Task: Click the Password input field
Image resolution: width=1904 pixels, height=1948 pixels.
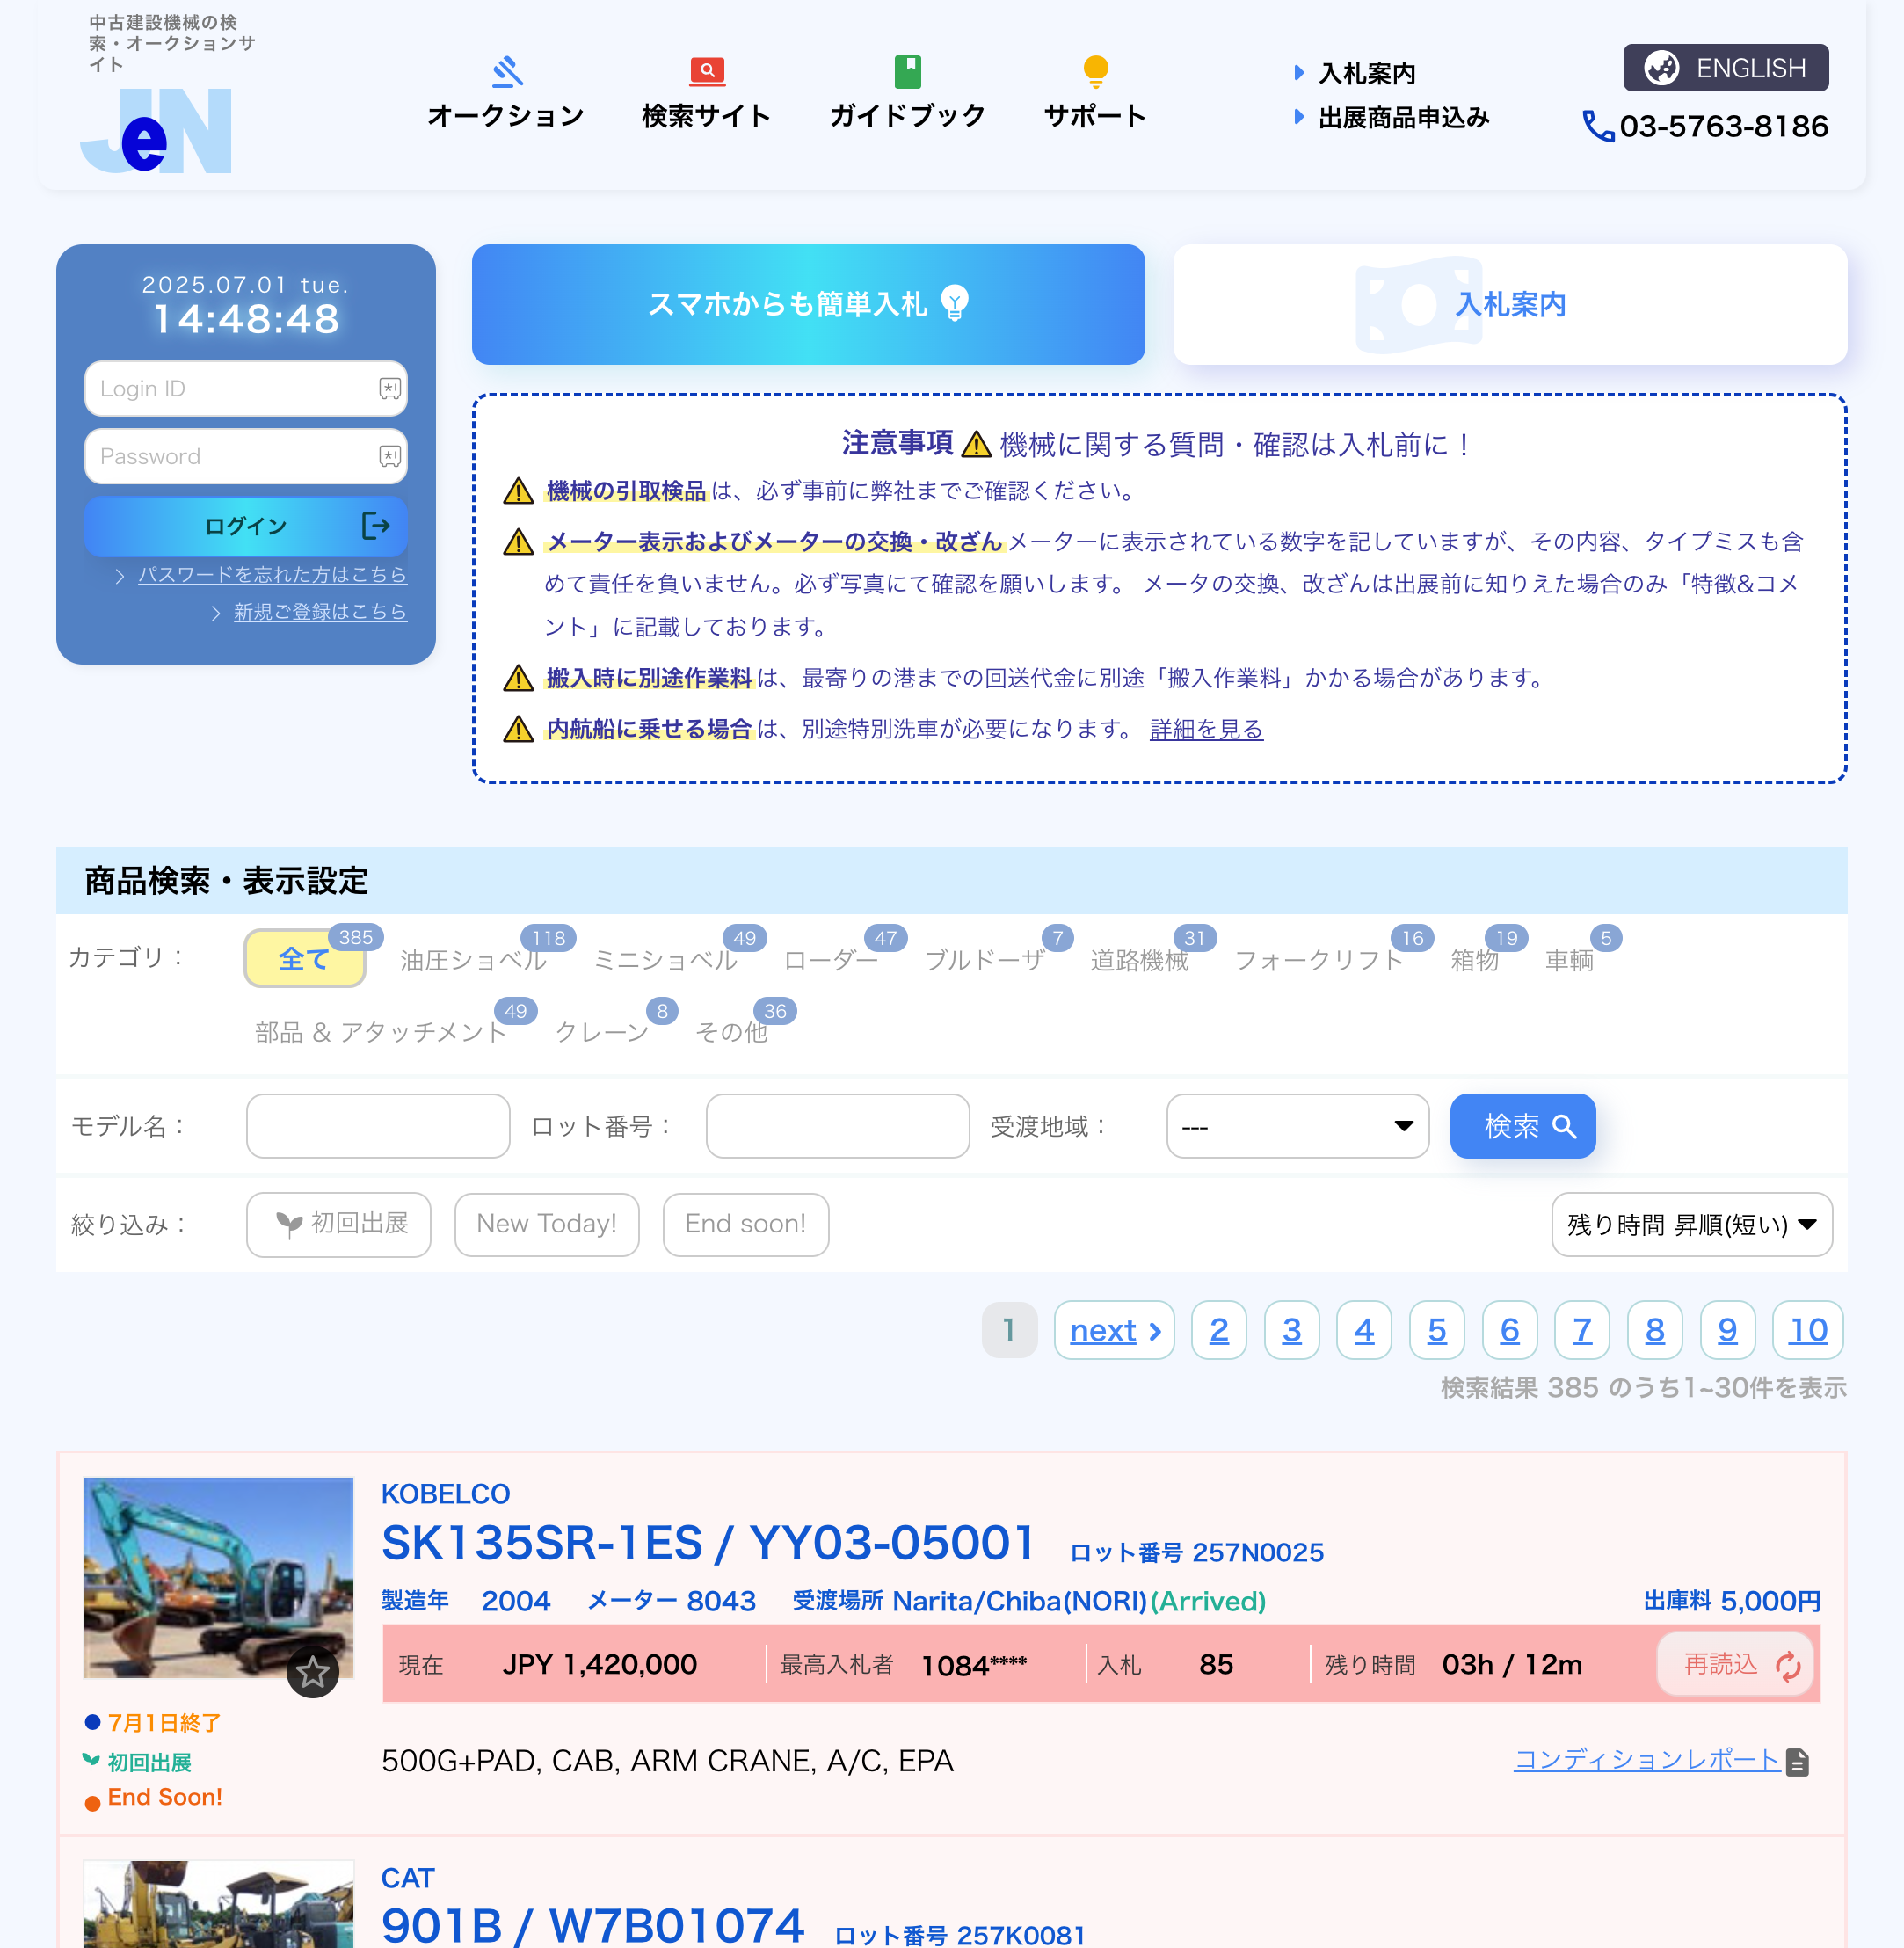Action: point(246,456)
